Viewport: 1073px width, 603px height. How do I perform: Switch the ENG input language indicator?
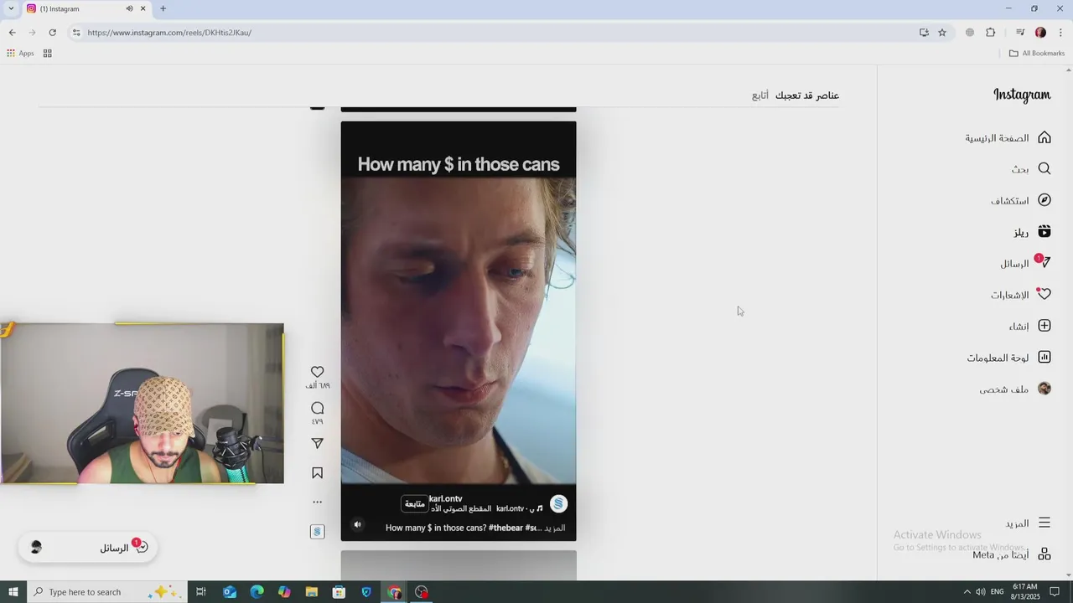[997, 592]
